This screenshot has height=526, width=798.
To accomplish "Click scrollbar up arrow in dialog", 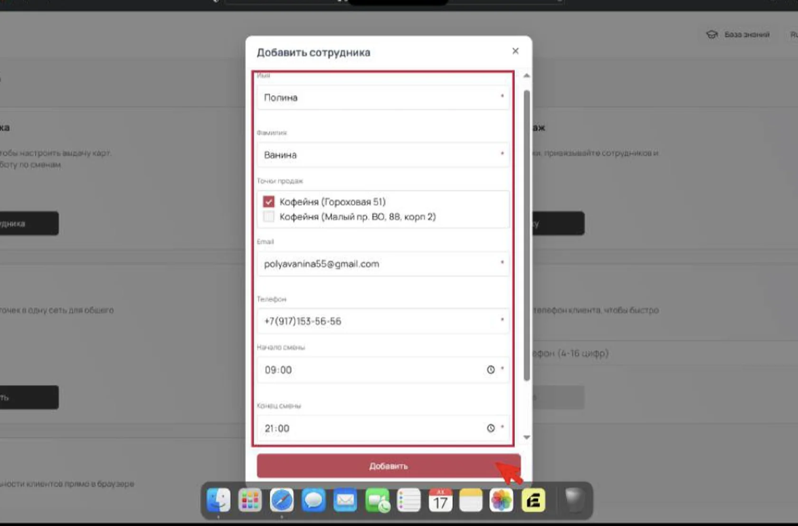I will tap(526, 75).
